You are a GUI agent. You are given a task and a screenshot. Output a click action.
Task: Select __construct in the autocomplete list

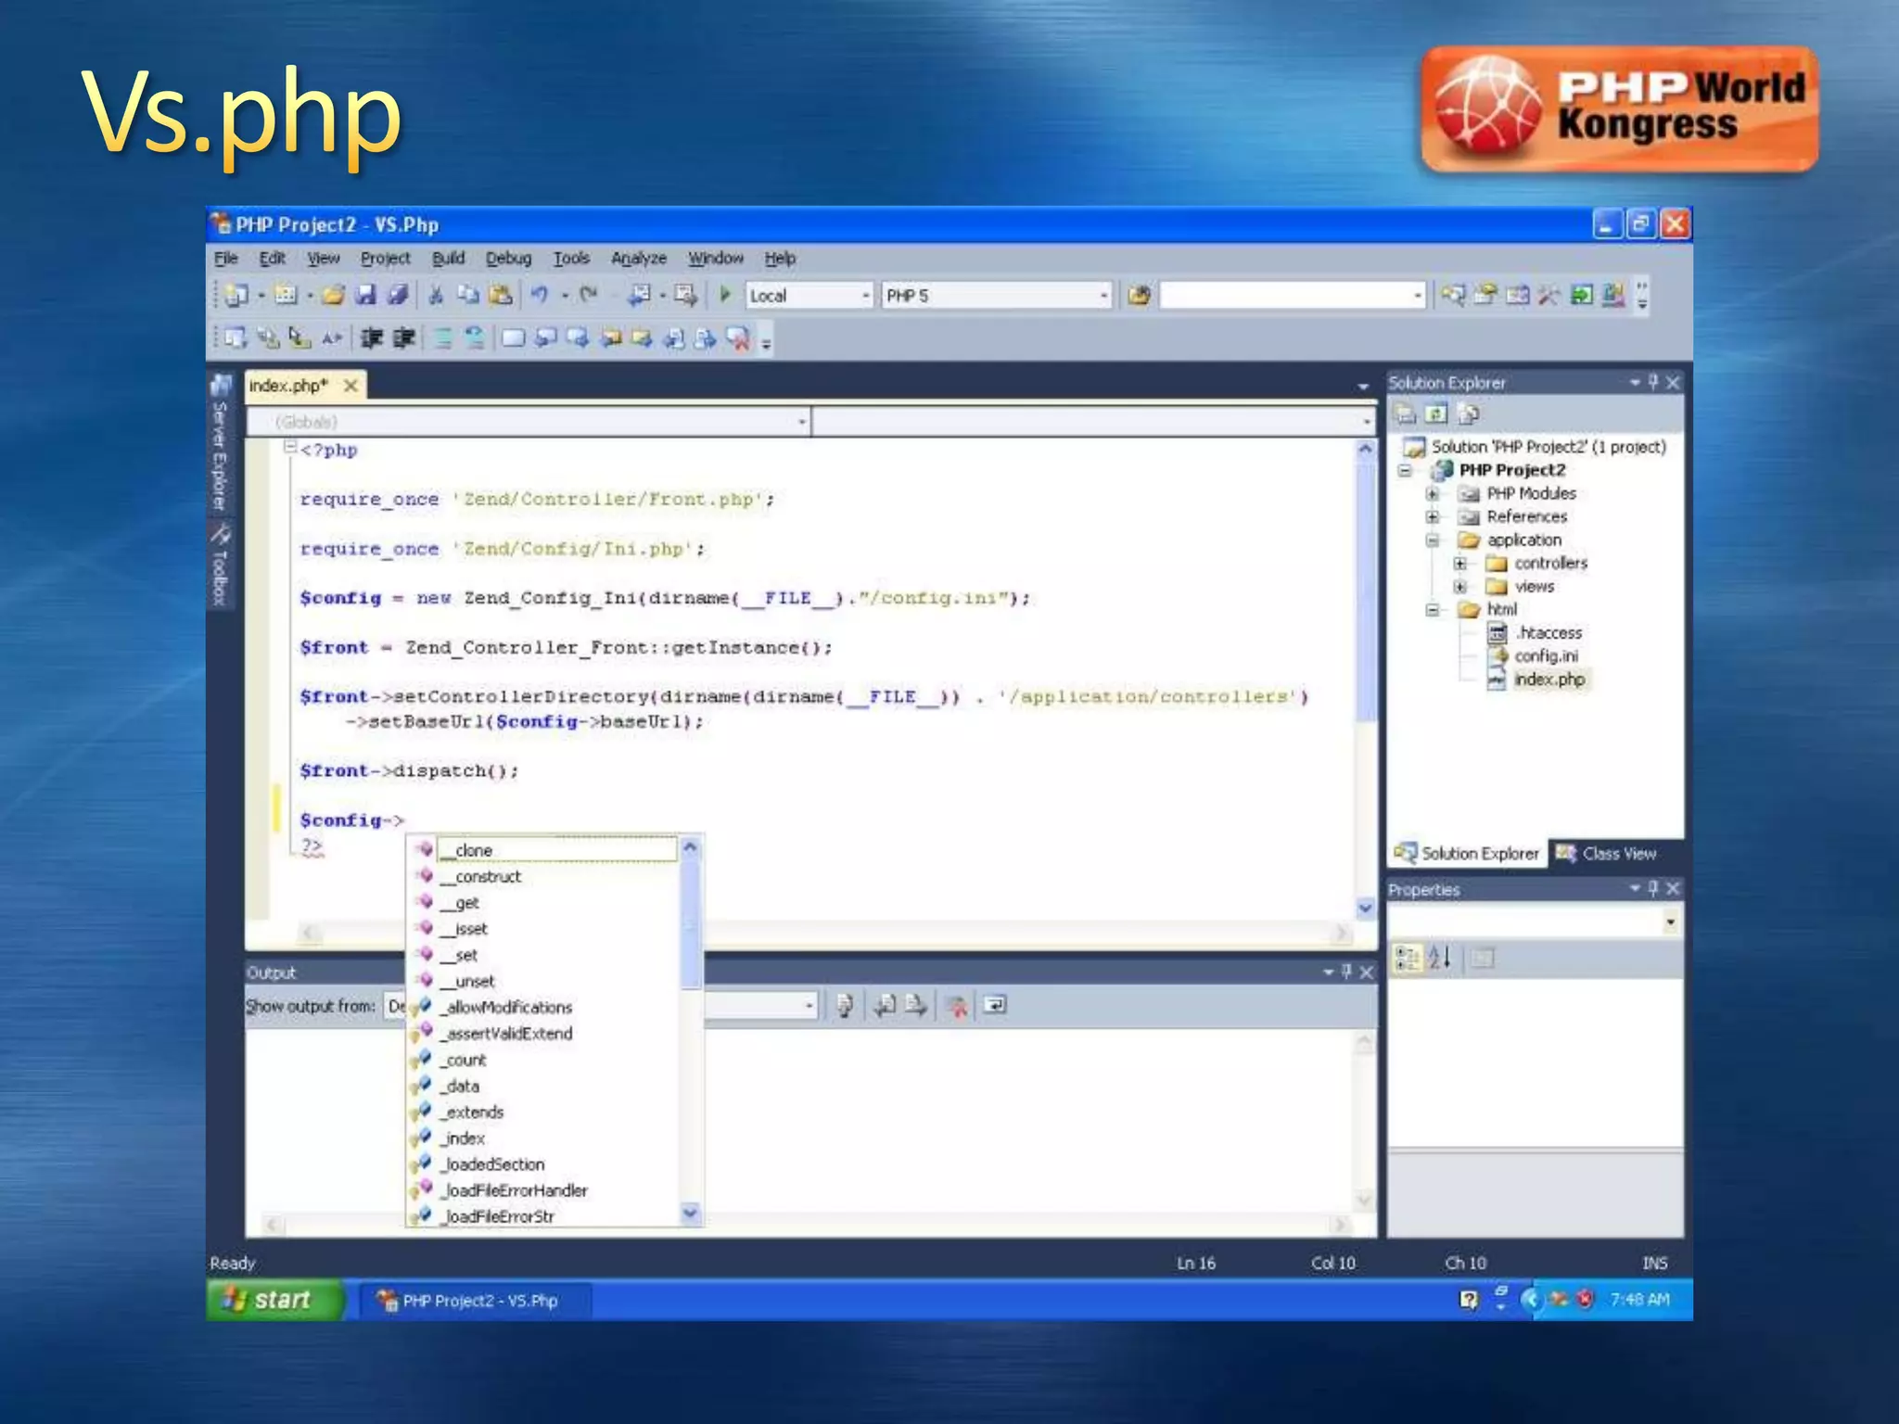tap(481, 876)
